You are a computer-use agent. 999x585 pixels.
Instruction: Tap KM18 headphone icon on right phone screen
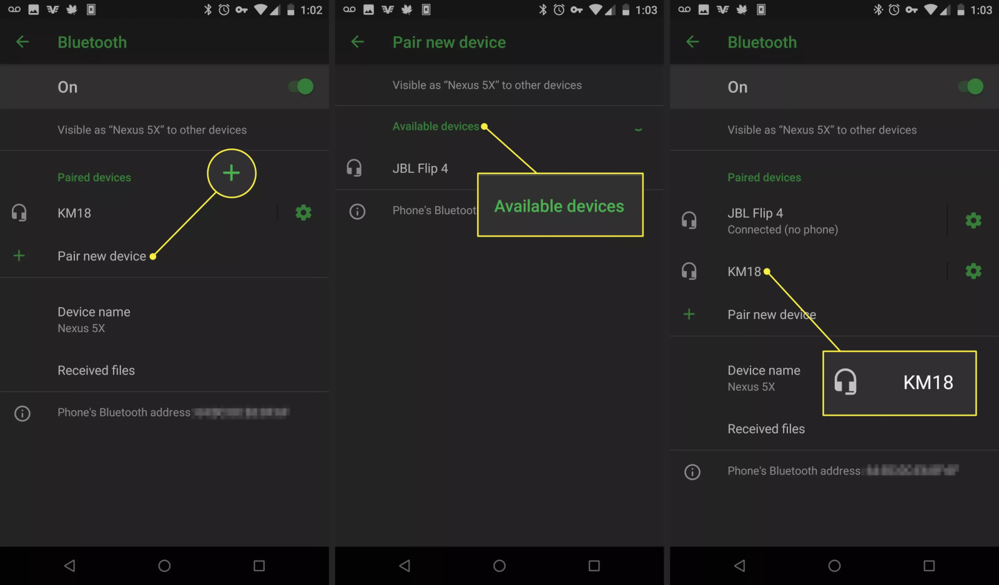pyautogui.click(x=689, y=271)
